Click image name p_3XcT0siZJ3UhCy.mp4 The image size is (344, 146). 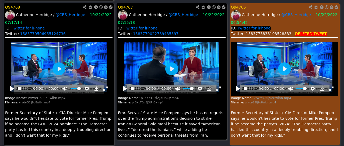point(160,98)
